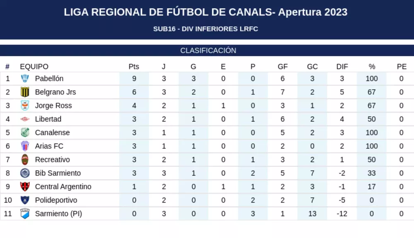Click the Arias FC striped crest

click(25, 146)
